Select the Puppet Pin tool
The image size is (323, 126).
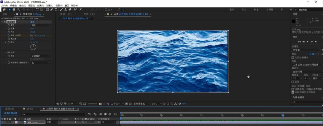point(81,10)
